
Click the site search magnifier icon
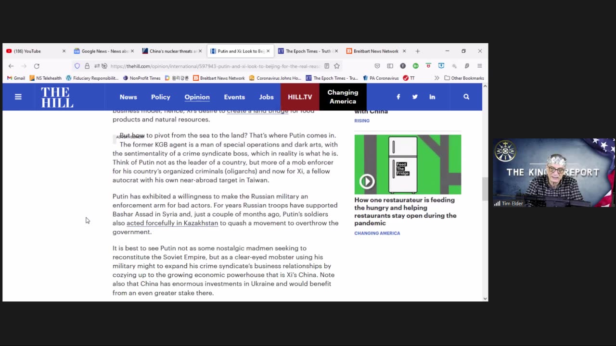(x=466, y=97)
